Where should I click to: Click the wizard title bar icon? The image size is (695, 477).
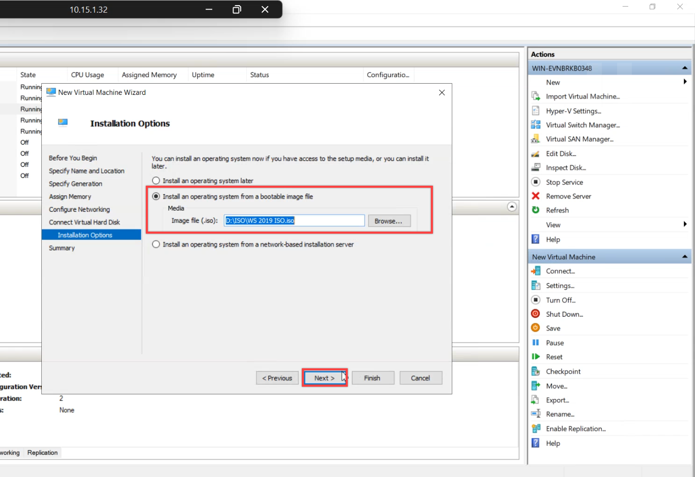[x=51, y=92]
